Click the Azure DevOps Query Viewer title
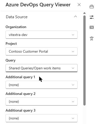 click(x=38, y=5)
